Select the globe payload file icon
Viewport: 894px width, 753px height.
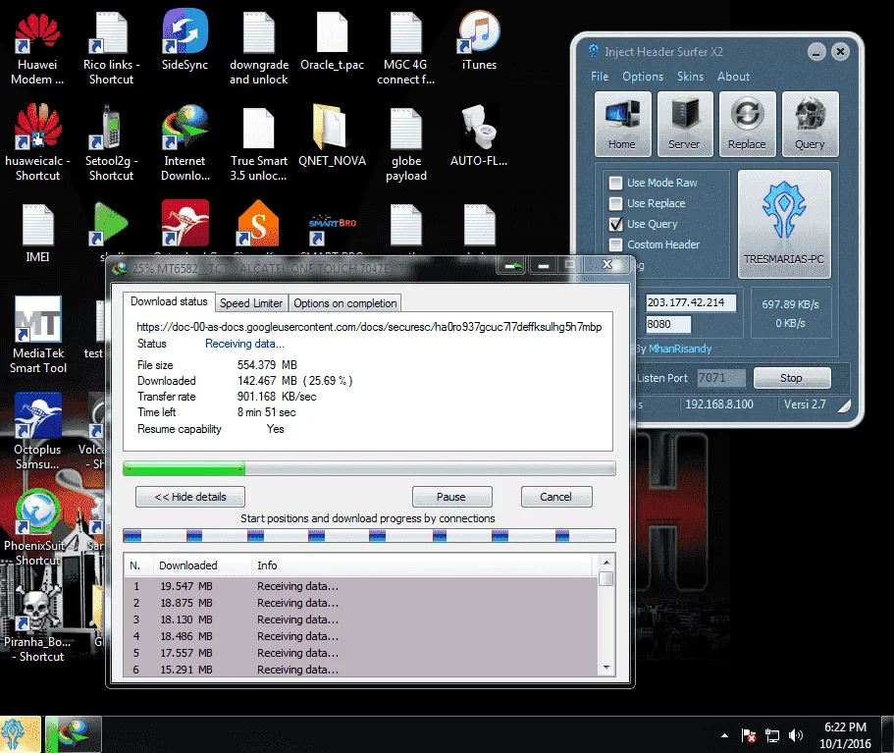pos(406,145)
